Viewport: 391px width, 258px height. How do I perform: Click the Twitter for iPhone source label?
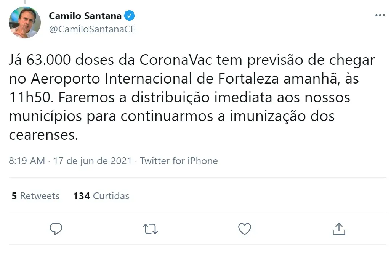179,161
